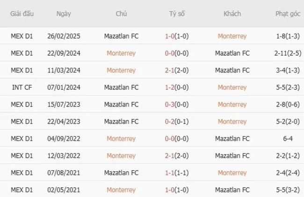This screenshot has width=304, height=197.
Task: Select the 2-1(2-0) score dated 11/03/2024
Action: [177, 70]
